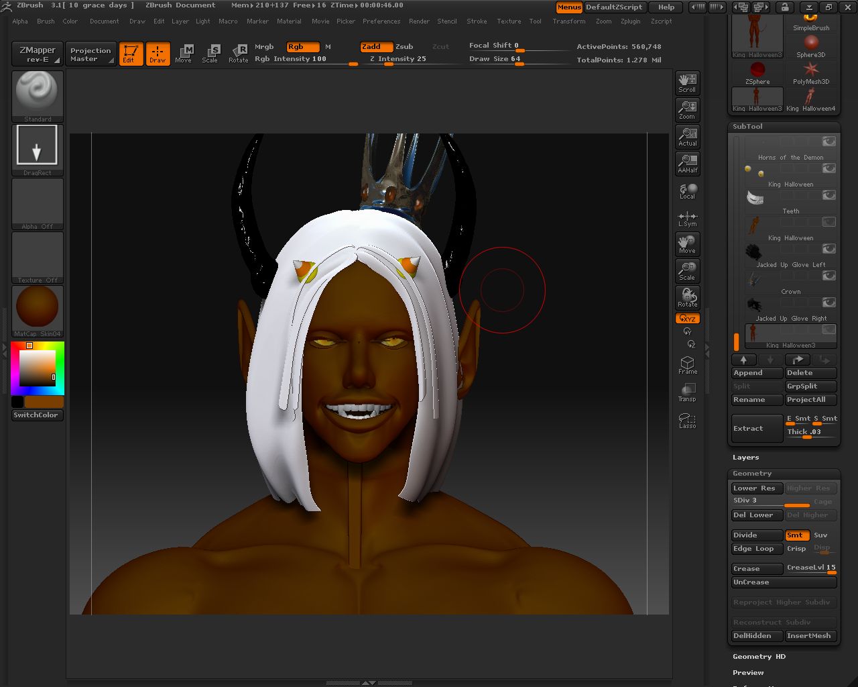Hide the Crown subtool with eye icon

click(829, 276)
